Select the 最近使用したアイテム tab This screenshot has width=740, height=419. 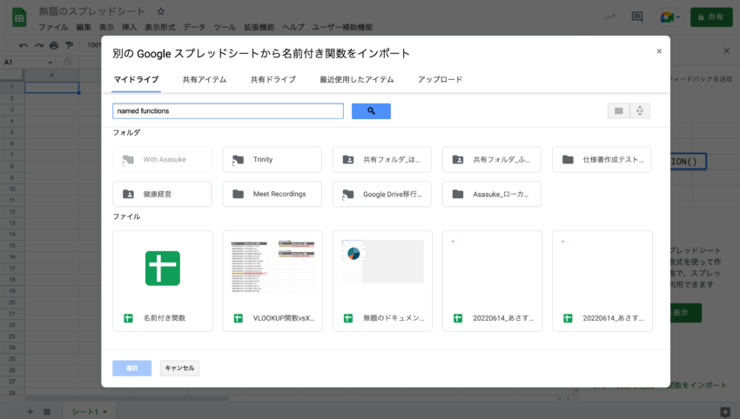(356, 80)
